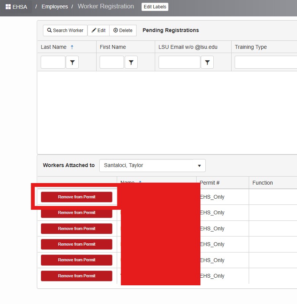Expand the Workers Attached to dropdown
Screen dimensions: 297x304
199,166
